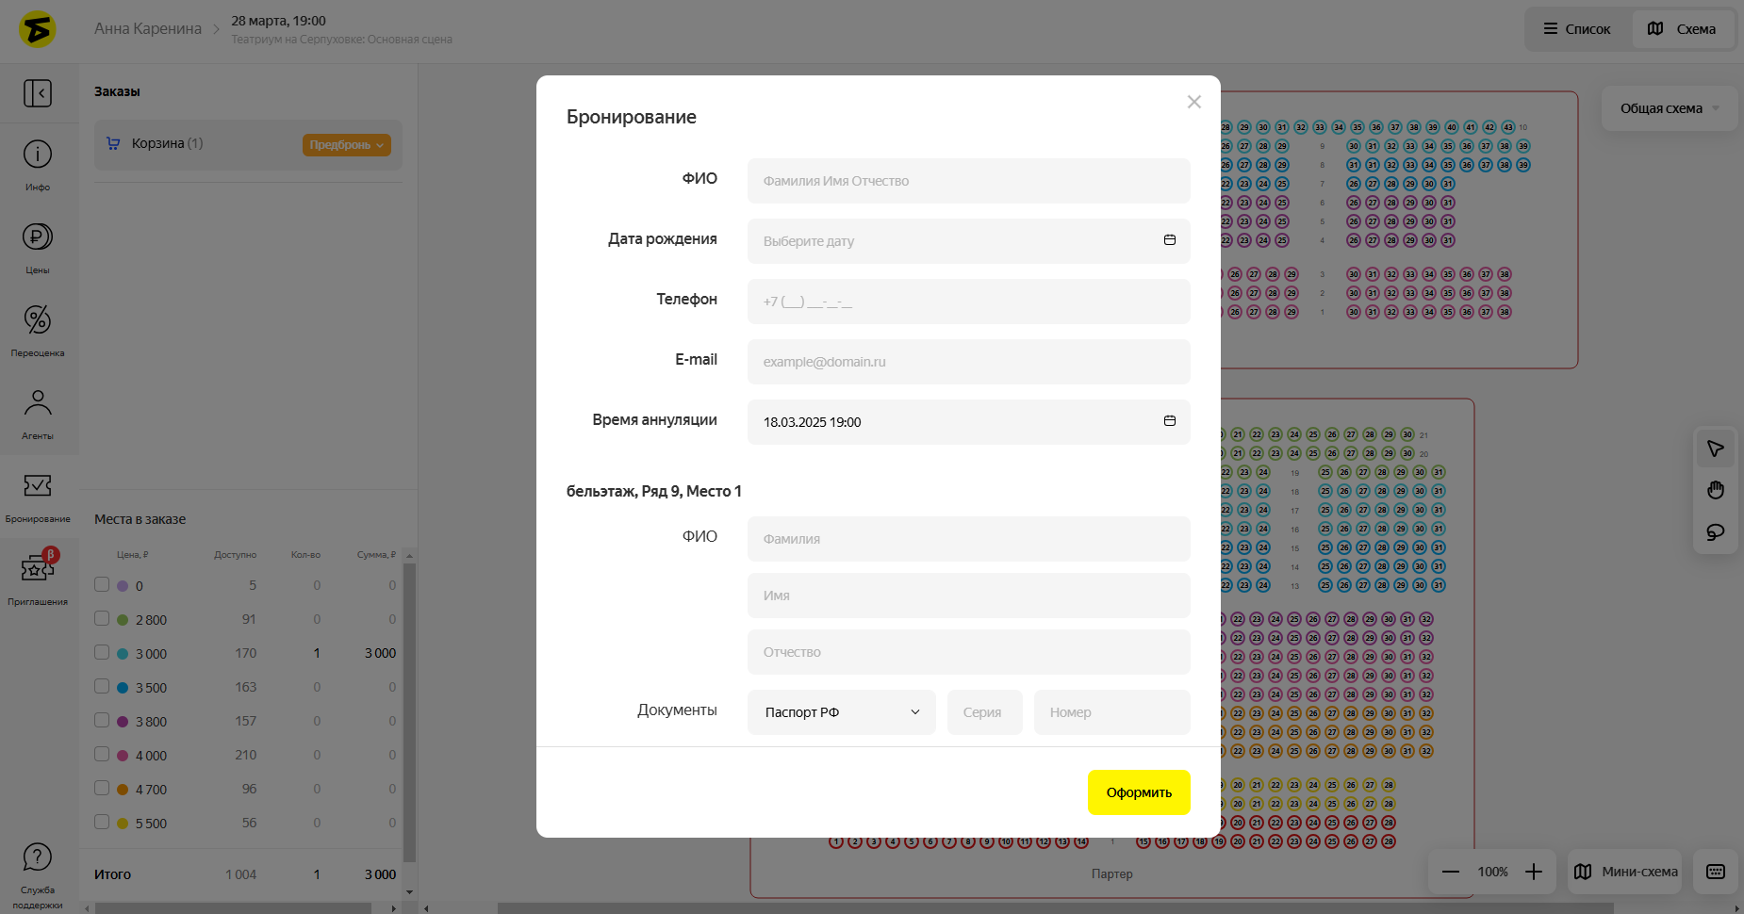The width and height of the screenshot is (1744, 914).
Task: Click the zoom in plus control
Action: [x=1534, y=872]
